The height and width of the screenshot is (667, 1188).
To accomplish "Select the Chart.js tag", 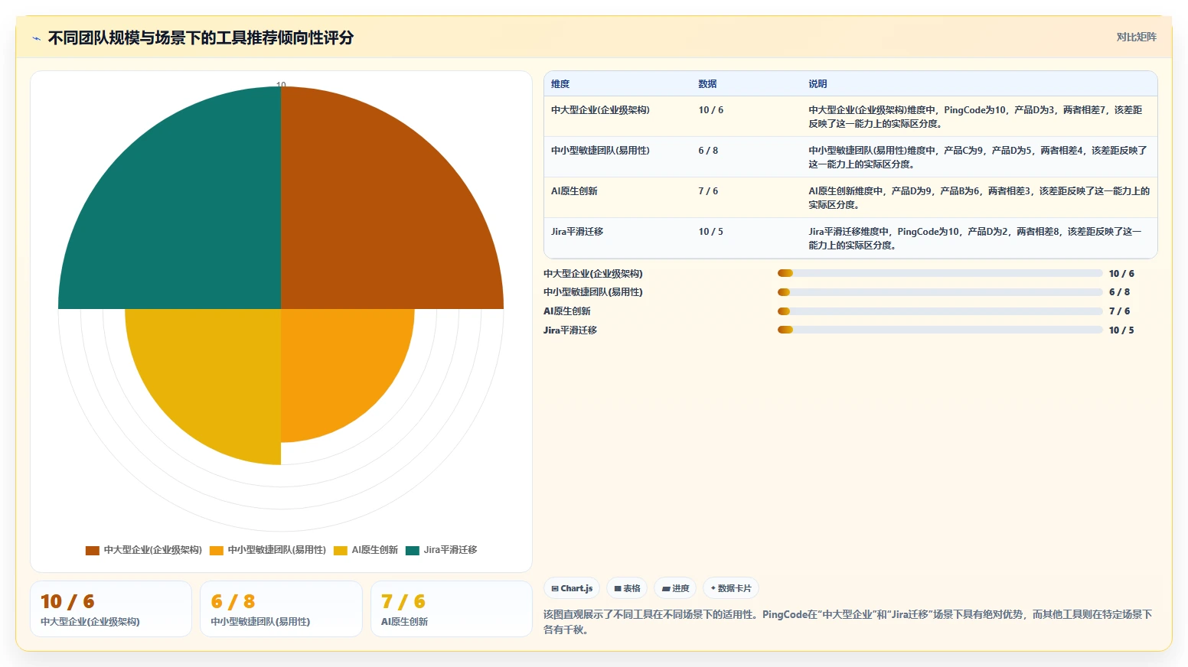I will 572,588.
